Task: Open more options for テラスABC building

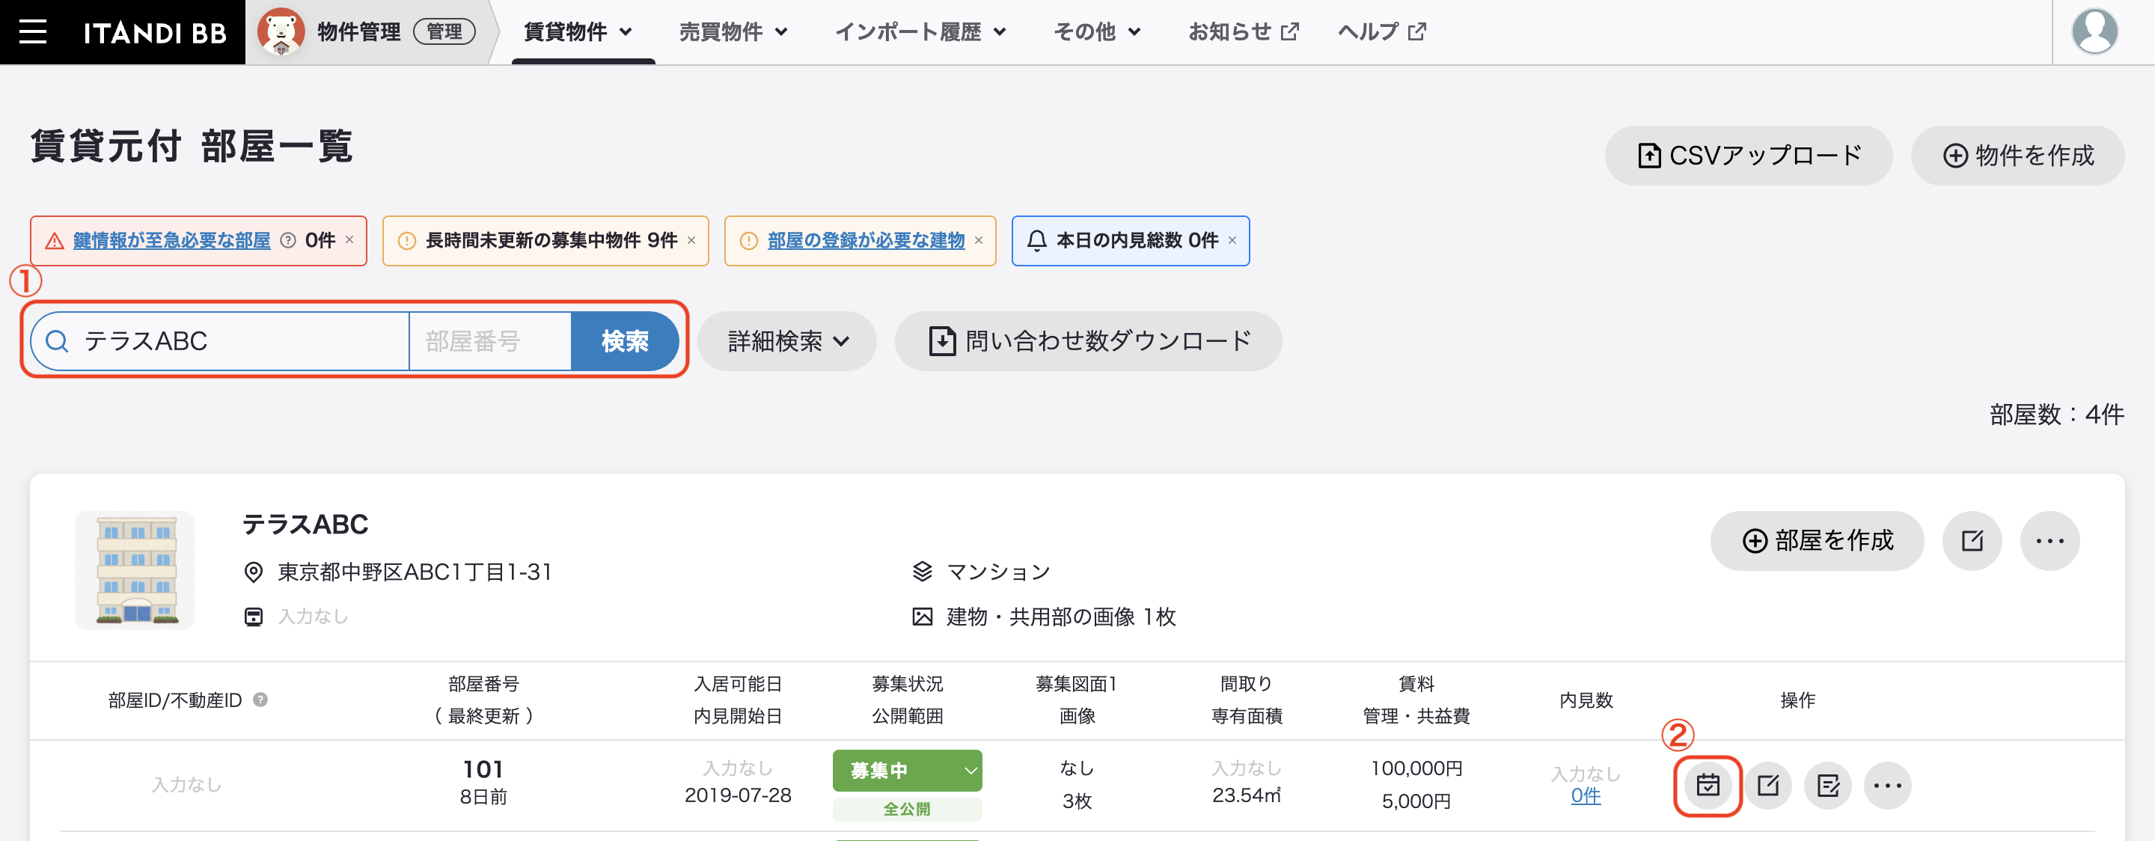Action: tap(2049, 540)
